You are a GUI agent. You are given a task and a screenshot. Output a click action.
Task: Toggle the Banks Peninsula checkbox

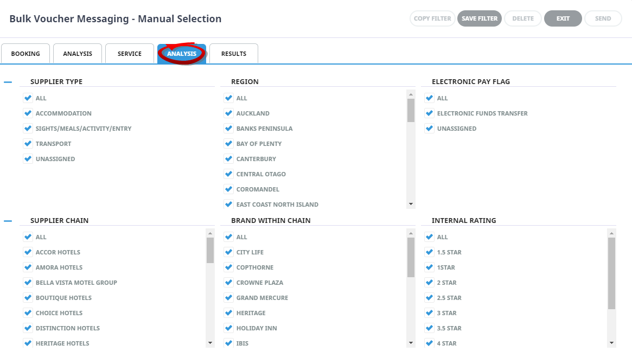(228, 129)
